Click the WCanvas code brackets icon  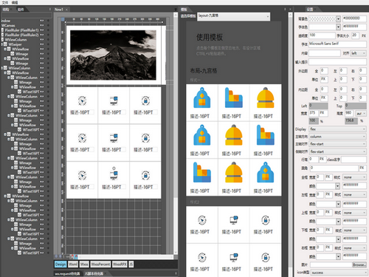[42, 25]
